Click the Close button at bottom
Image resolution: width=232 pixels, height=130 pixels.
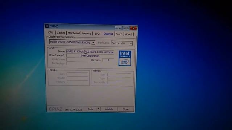tap(126, 109)
